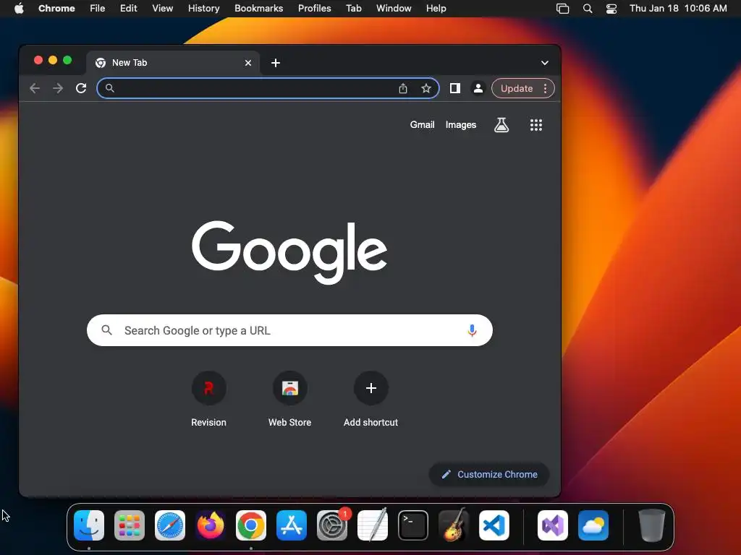Click the Stage Manager windows icon in menu bar
The image size is (741, 555).
pos(562,9)
